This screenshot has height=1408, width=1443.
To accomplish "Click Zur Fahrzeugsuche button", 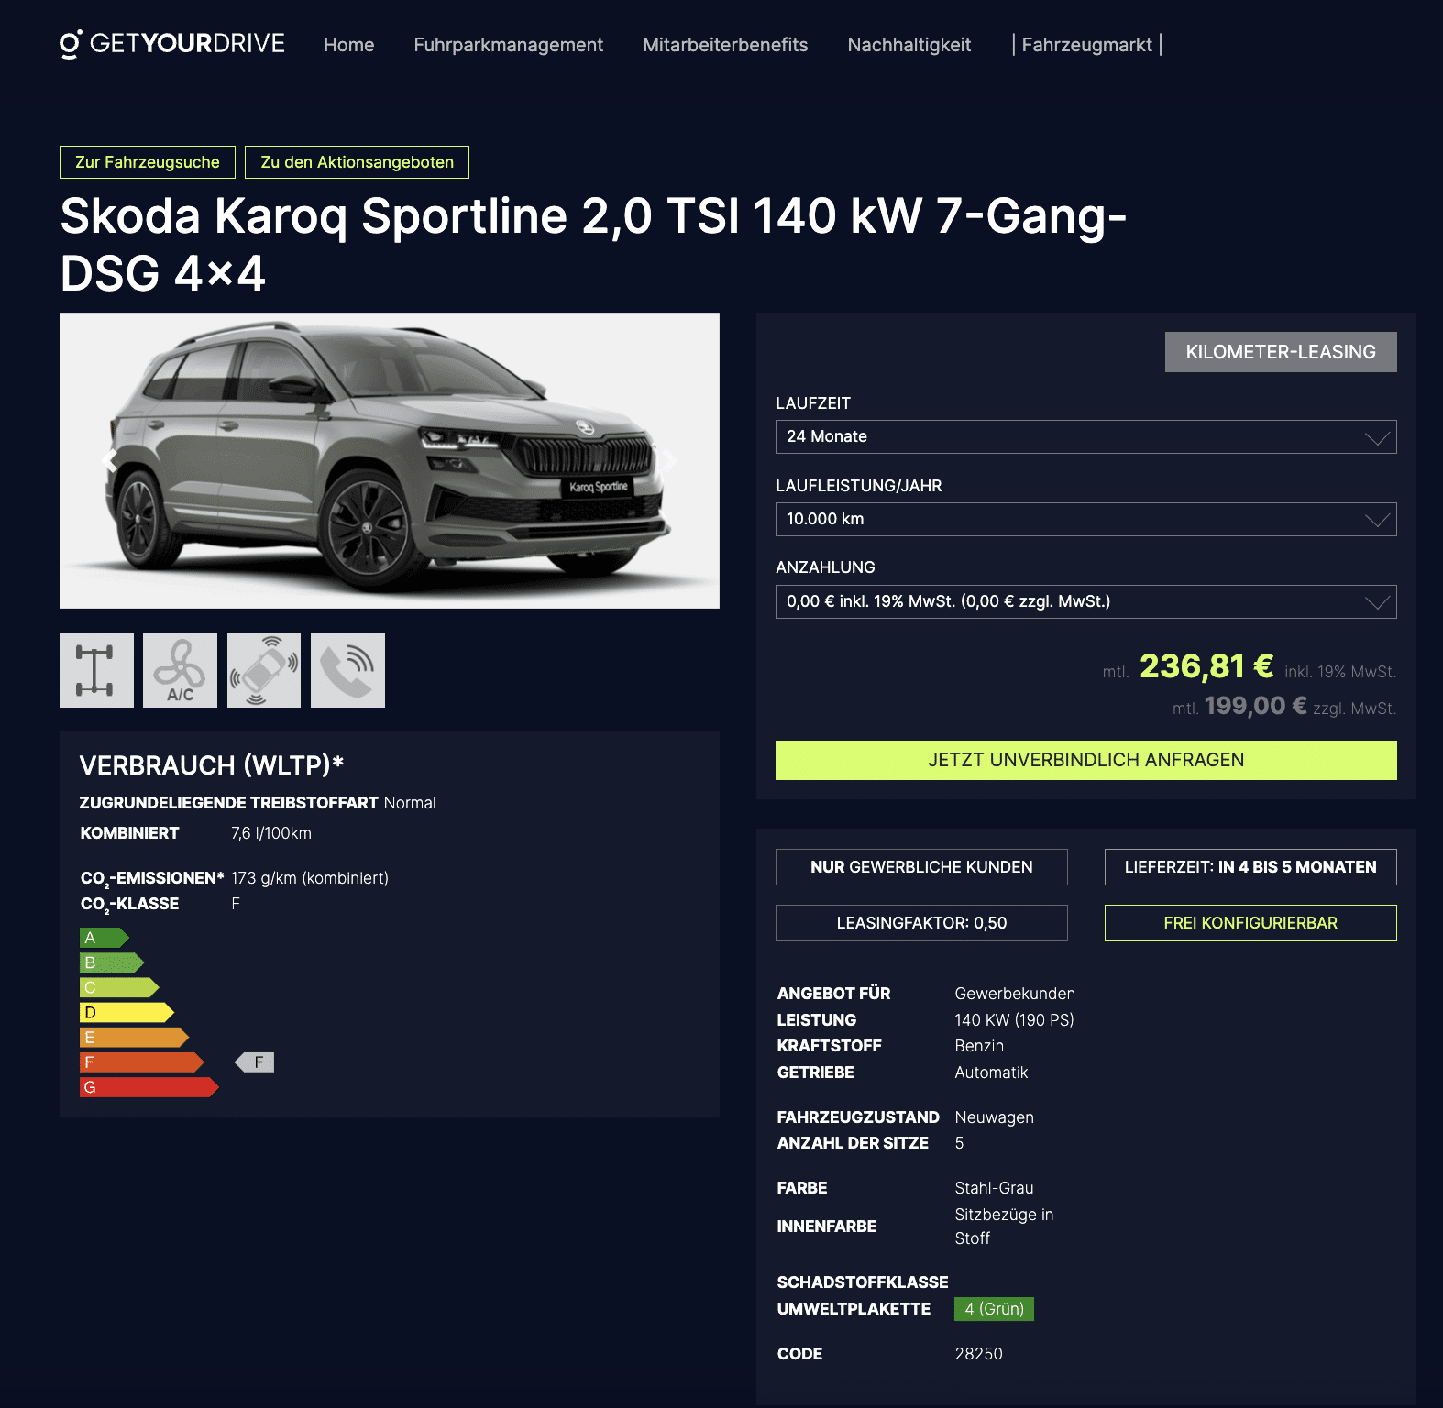I will tap(148, 162).
